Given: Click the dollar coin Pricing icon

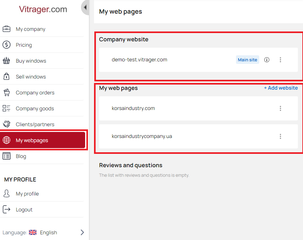Looking at the screenshot, I should tap(6, 45).
